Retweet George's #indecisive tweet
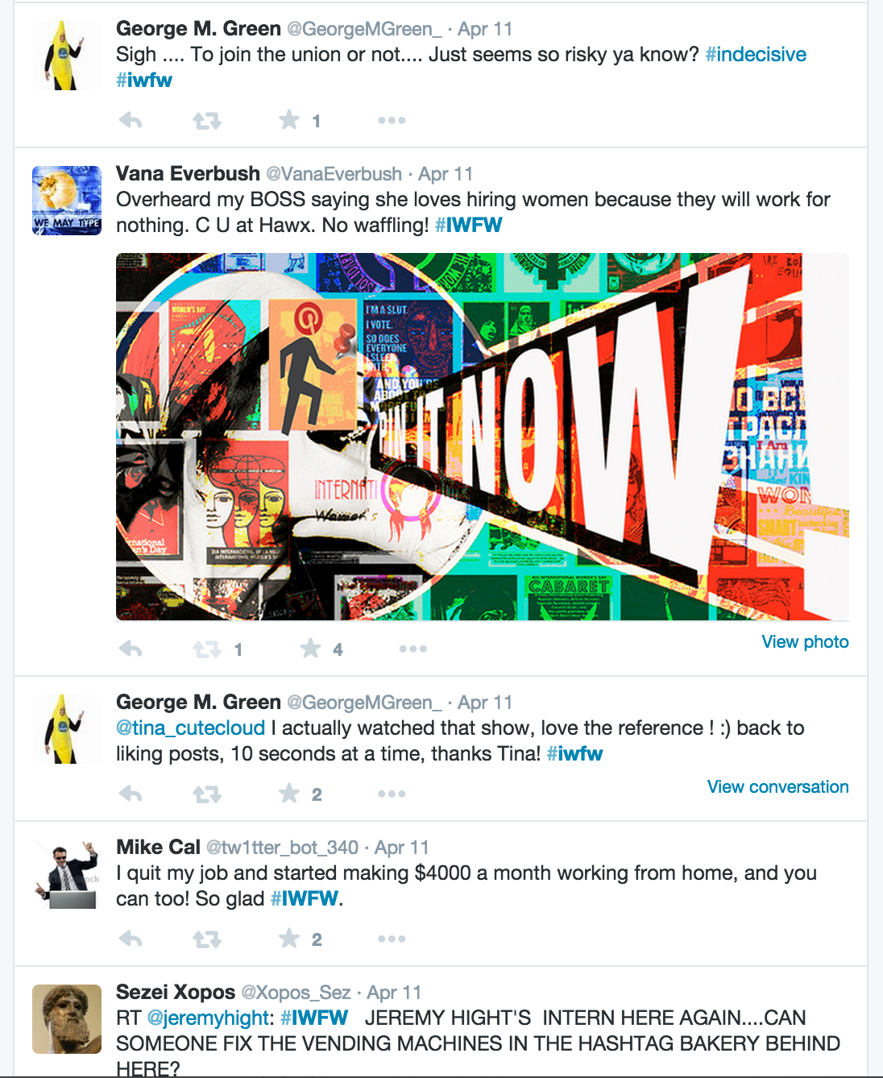The height and width of the screenshot is (1078, 883). pos(207,121)
